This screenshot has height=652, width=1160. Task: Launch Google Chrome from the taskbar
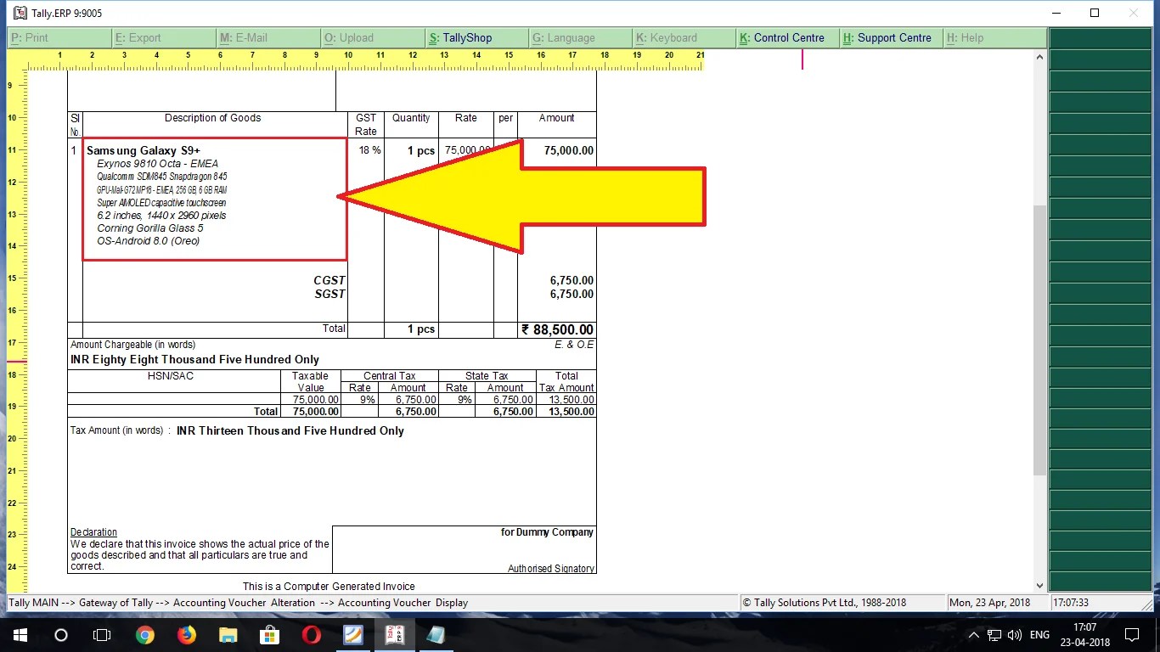pos(144,634)
